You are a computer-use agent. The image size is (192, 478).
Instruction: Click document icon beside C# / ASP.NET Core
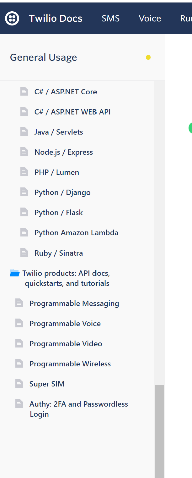click(24, 92)
